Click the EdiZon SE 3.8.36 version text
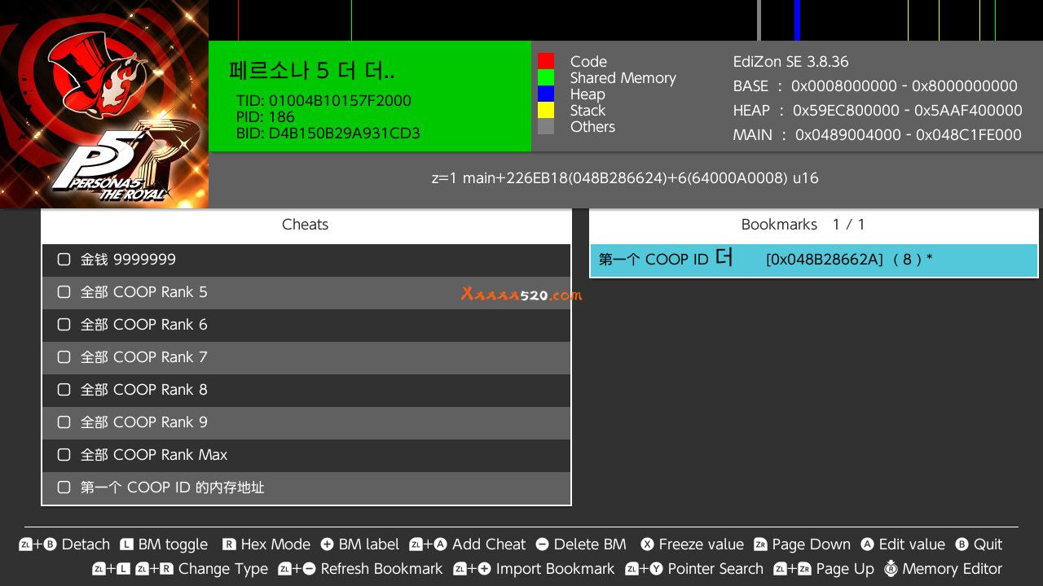The width and height of the screenshot is (1043, 586). 790,62
